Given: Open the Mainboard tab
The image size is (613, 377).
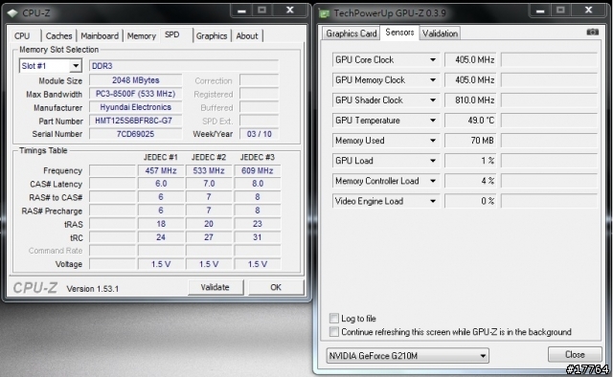Looking at the screenshot, I should click(100, 36).
